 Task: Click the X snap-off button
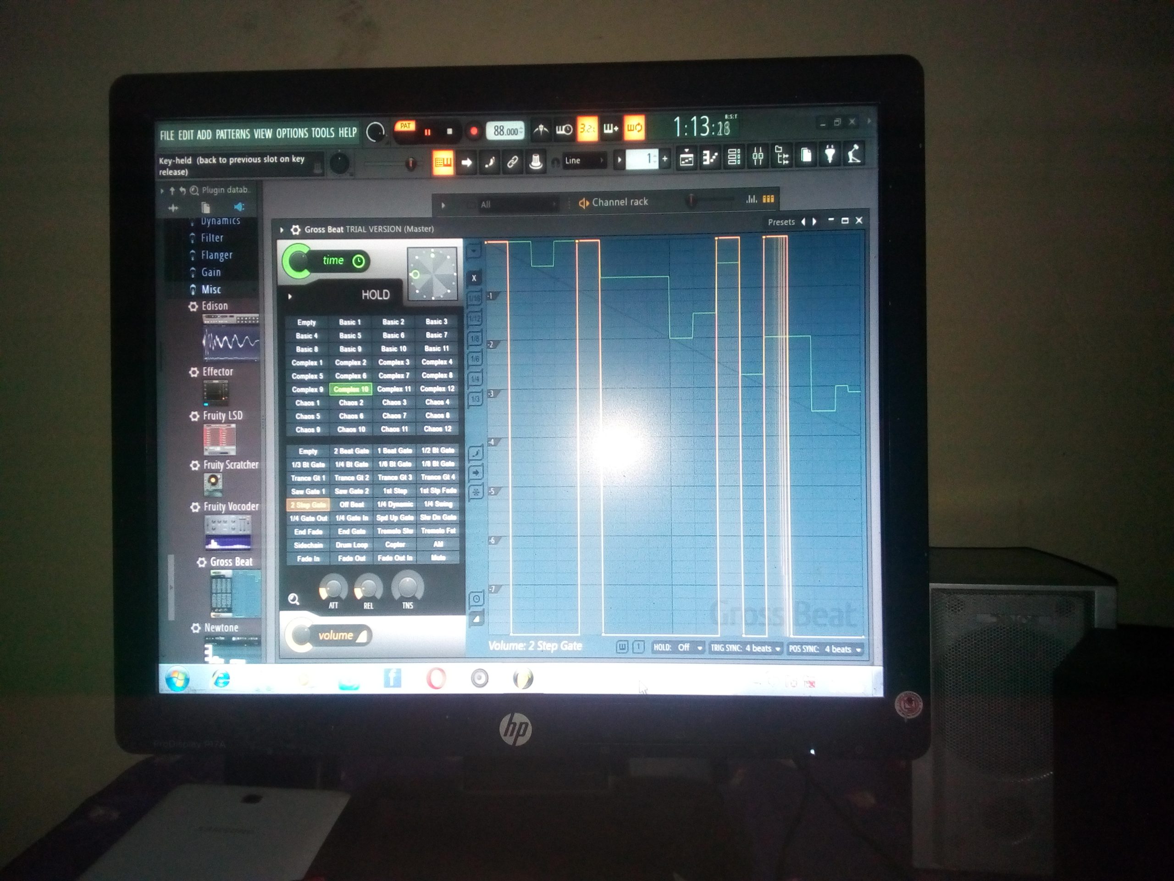[475, 278]
